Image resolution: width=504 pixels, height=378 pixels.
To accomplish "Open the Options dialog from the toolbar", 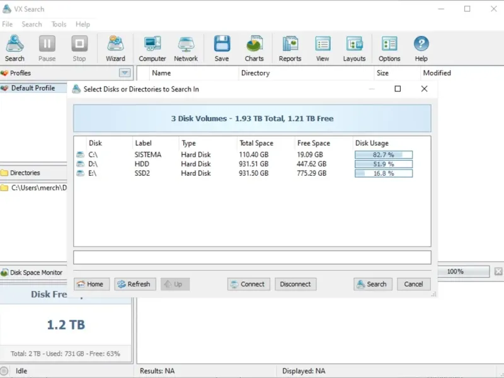I will pyautogui.click(x=389, y=49).
